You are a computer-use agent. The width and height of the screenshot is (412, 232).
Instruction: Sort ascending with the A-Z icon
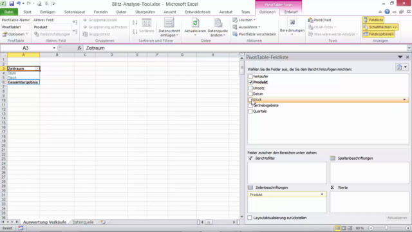(x=135, y=23)
